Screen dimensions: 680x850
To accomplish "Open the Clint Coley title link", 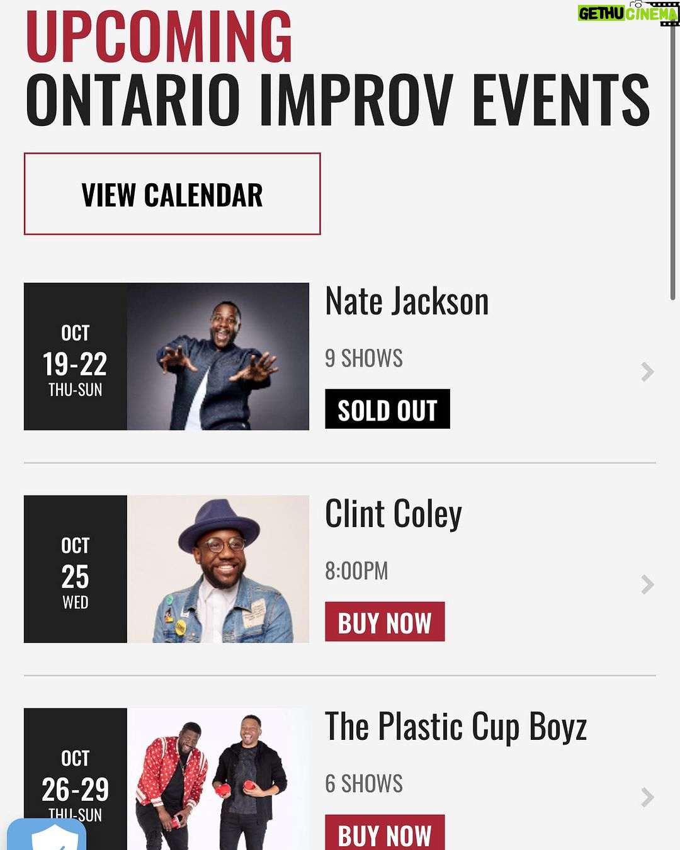I will pyautogui.click(x=394, y=514).
